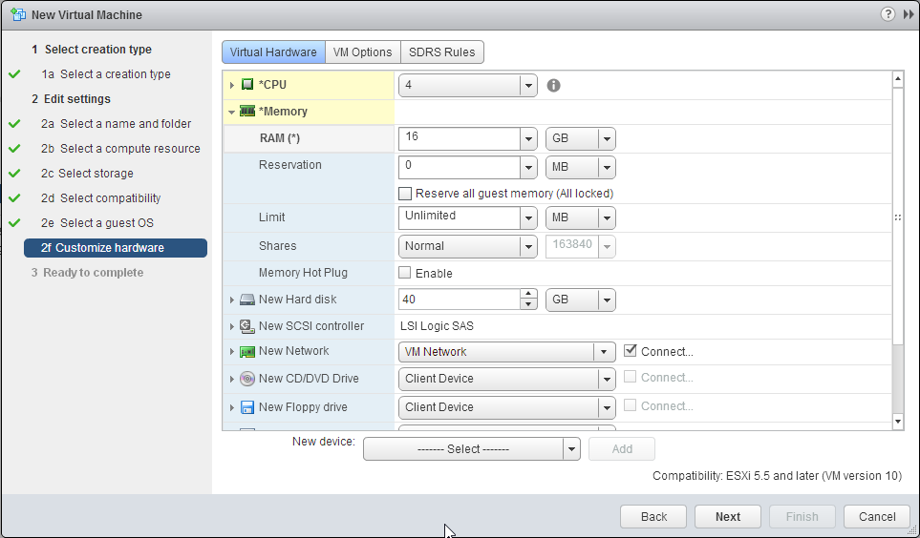Screen dimensions: 920x538
Task: Collapse the Memory settings section
Action: 232,112
